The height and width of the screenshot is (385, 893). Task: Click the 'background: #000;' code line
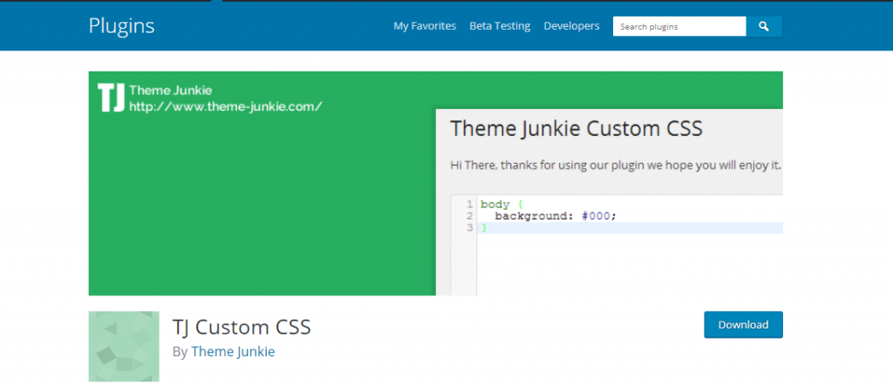pos(556,216)
